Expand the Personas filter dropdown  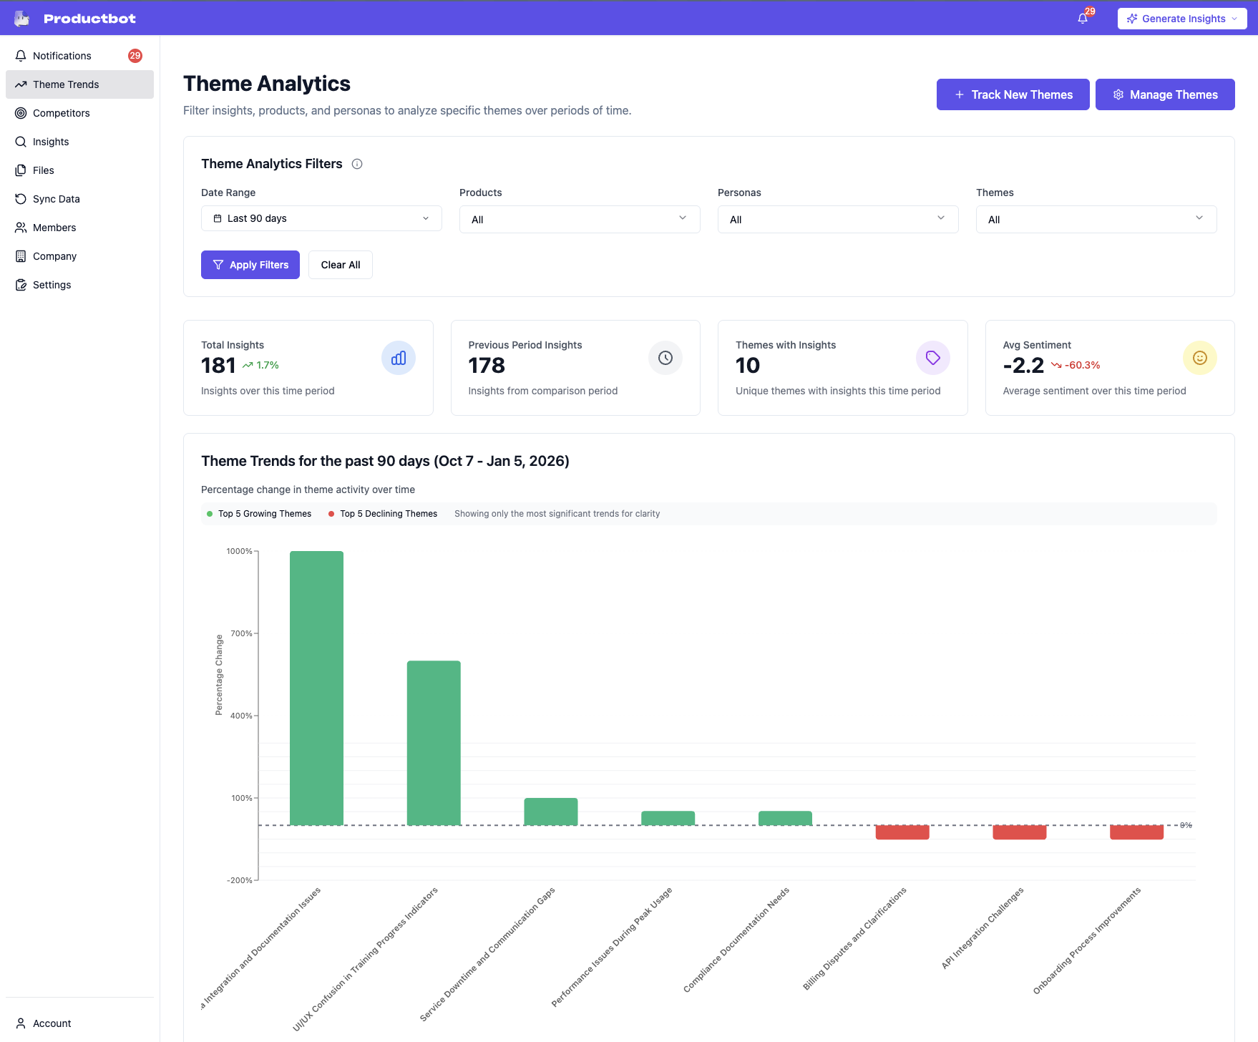838,219
